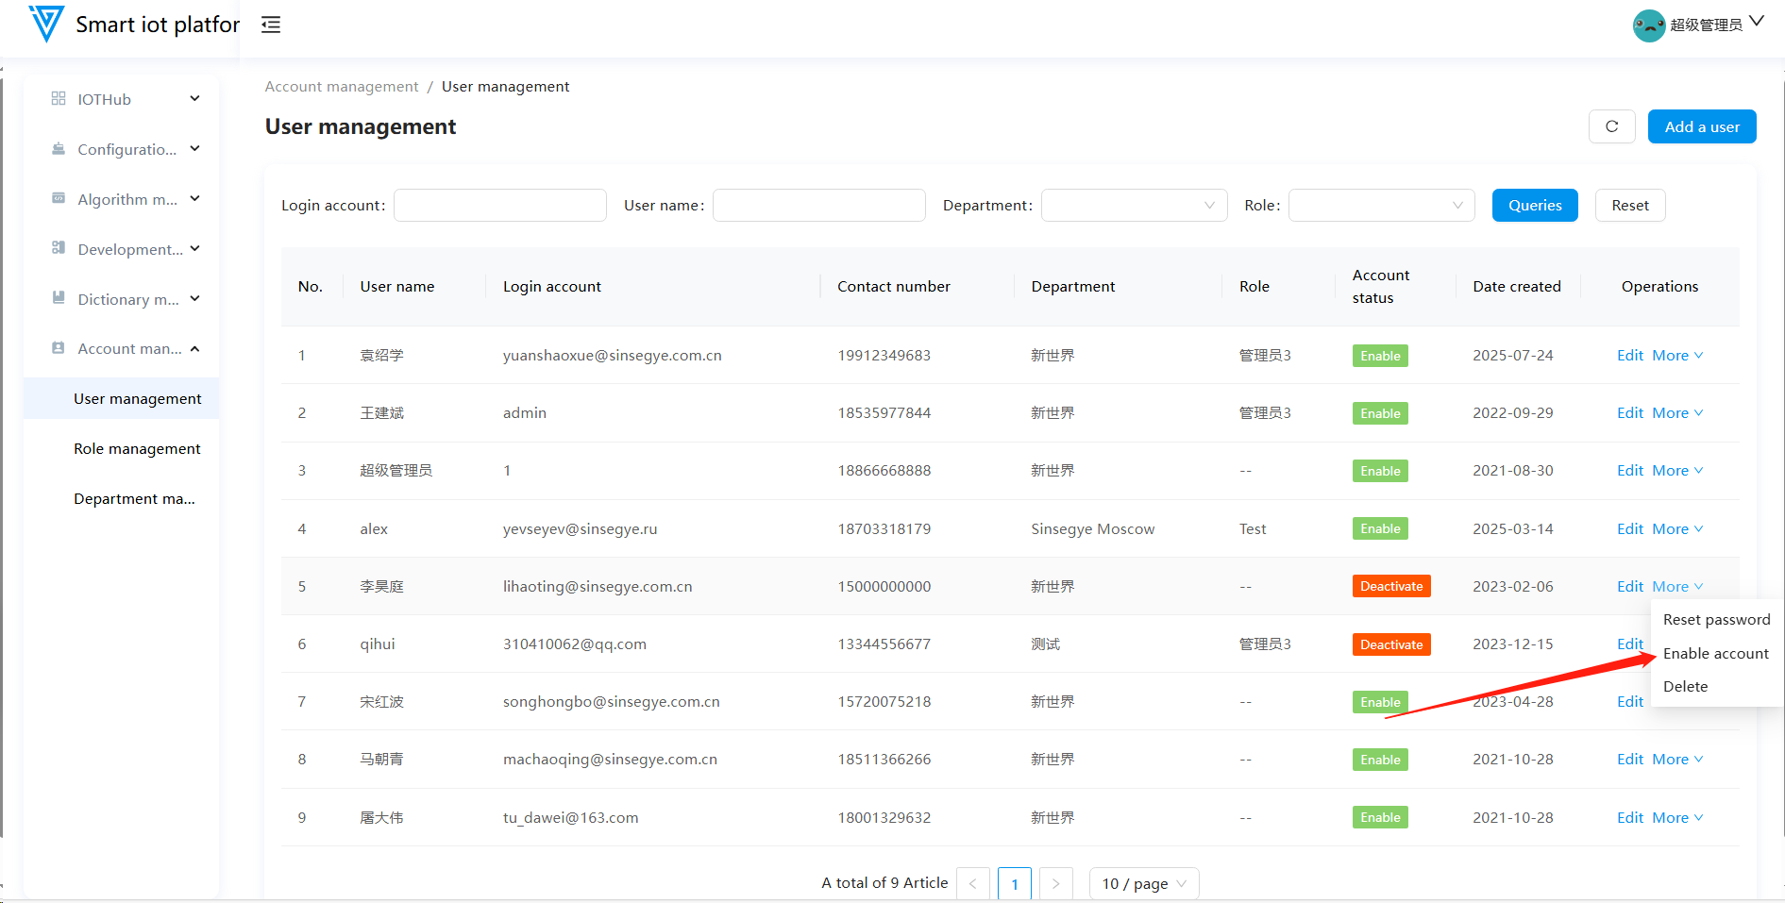Edit the user 屠大伟
This screenshot has height=903, width=1785.
pos(1630,818)
